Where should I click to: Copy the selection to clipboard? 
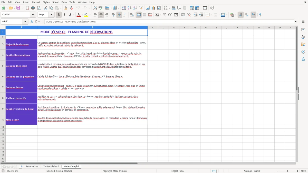(x=51, y=8)
